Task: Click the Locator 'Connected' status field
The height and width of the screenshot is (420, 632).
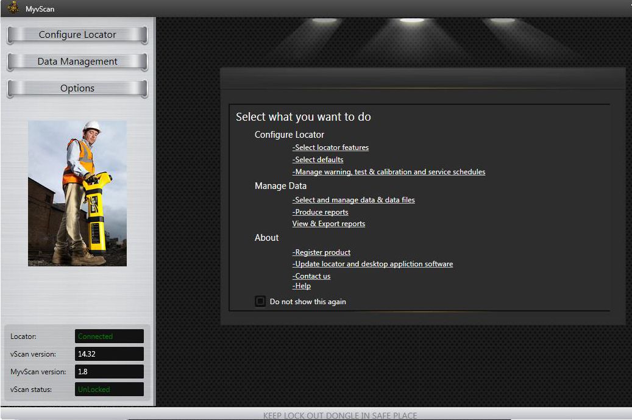Action: click(x=109, y=336)
